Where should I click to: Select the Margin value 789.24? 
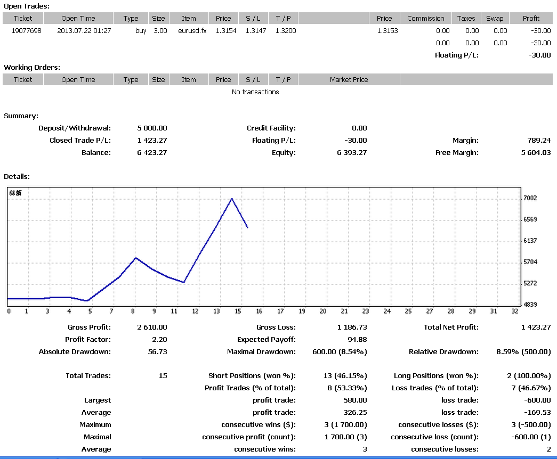[x=539, y=141]
